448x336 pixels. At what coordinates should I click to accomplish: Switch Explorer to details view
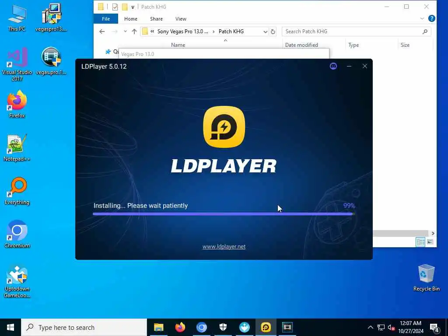(420, 242)
